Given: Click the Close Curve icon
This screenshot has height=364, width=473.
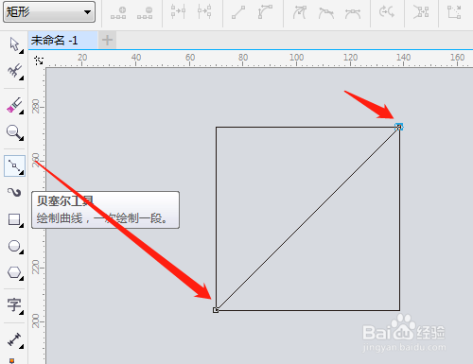Looking at the screenshot, I should 454,12.
